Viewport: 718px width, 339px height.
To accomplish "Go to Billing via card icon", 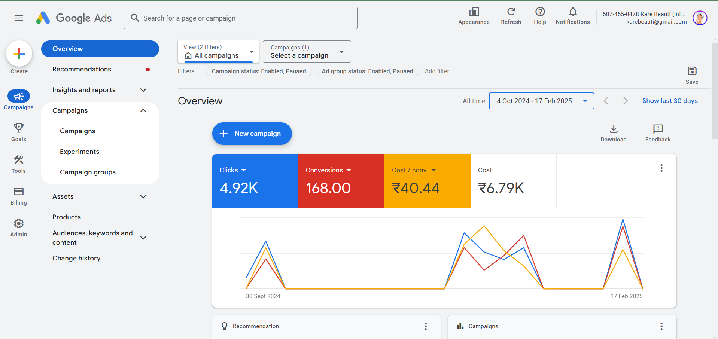I will [x=19, y=192].
